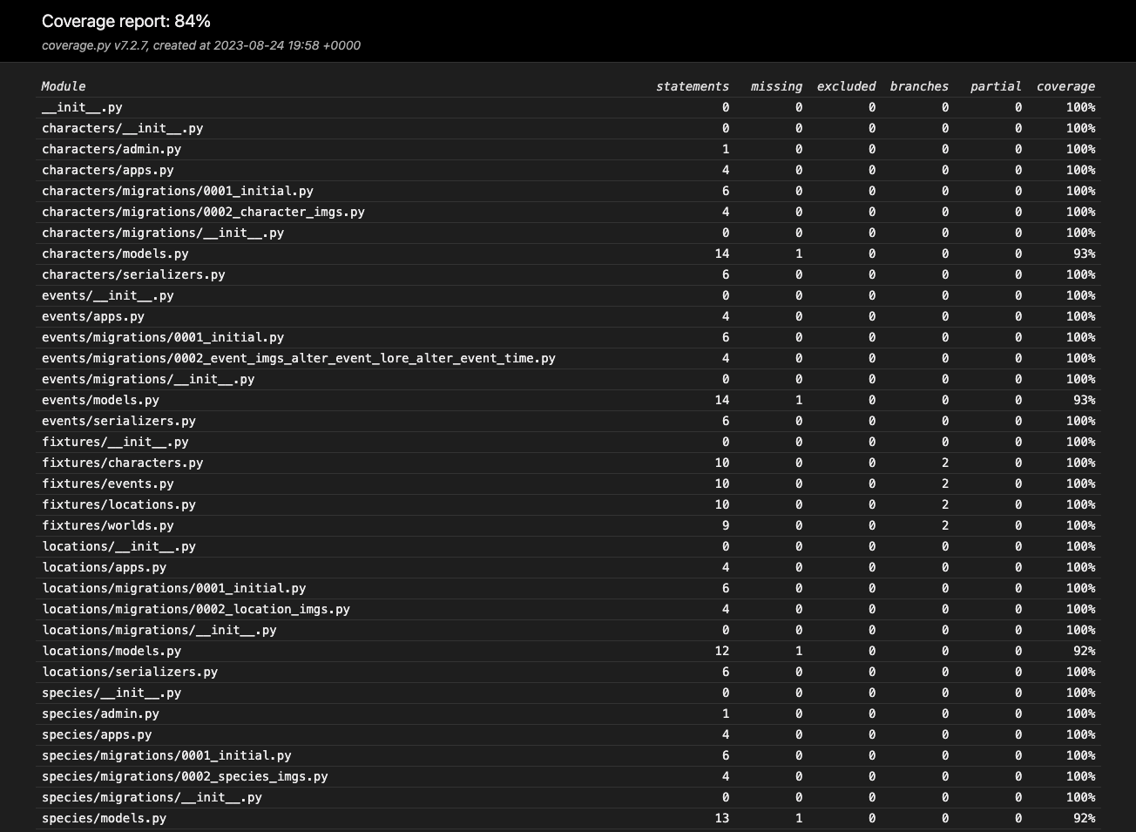This screenshot has height=832, width=1136.
Task: Open events/migrations/0001_initial.py report
Action: coord(163,337)
